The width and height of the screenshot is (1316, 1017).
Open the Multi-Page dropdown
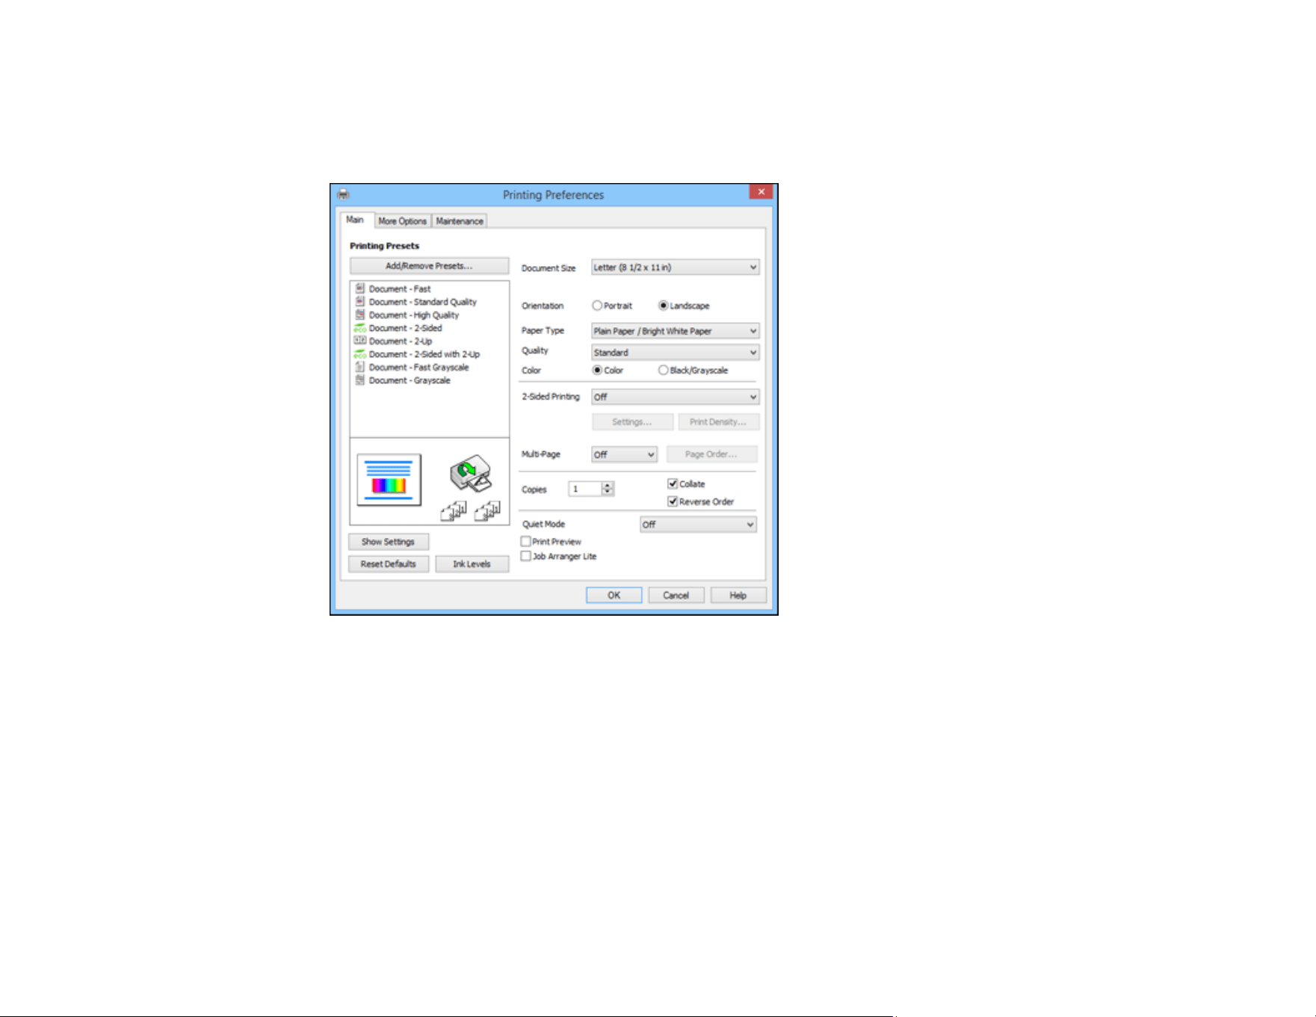click(x=624, y=454)
